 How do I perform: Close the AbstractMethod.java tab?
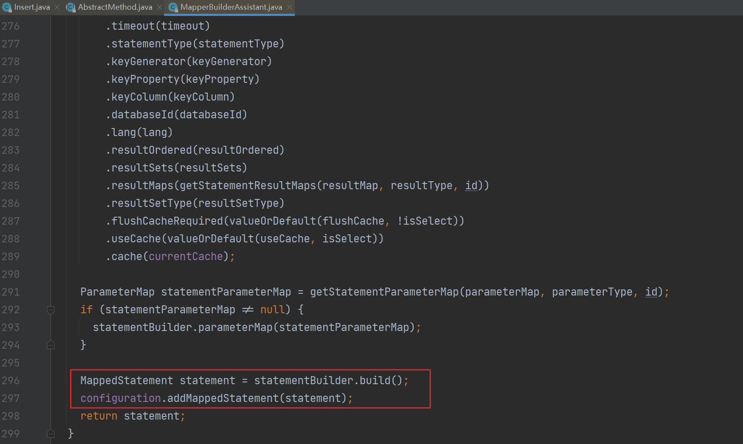(160, 7)
